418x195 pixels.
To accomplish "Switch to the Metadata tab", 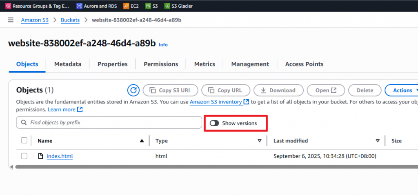I will [x=68, y=64].
